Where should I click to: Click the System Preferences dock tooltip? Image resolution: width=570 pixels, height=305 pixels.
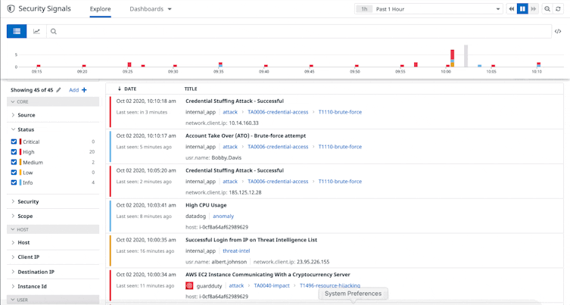(353, 294)
